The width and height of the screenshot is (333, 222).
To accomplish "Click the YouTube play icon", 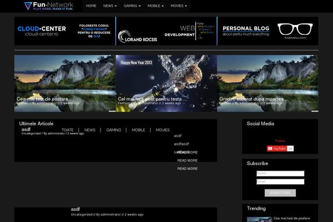I will 270,149.
